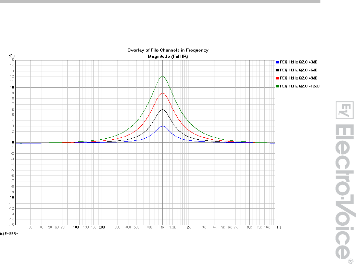The height and width of the screenshot is (264, 356).
Task: Click the peak of the black curve
Action: (x=163, y=110)
